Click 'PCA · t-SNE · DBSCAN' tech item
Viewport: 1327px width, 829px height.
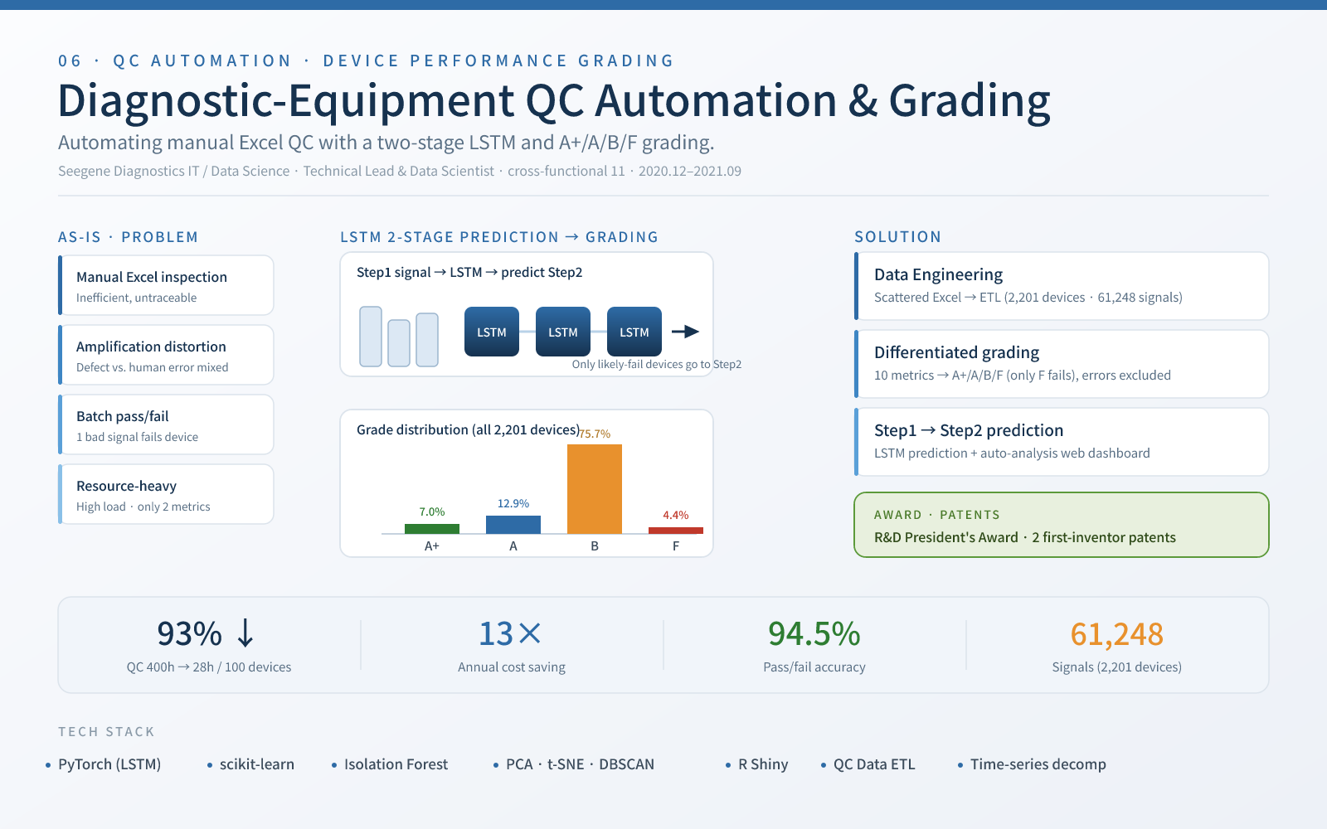[x=580, y=764]
